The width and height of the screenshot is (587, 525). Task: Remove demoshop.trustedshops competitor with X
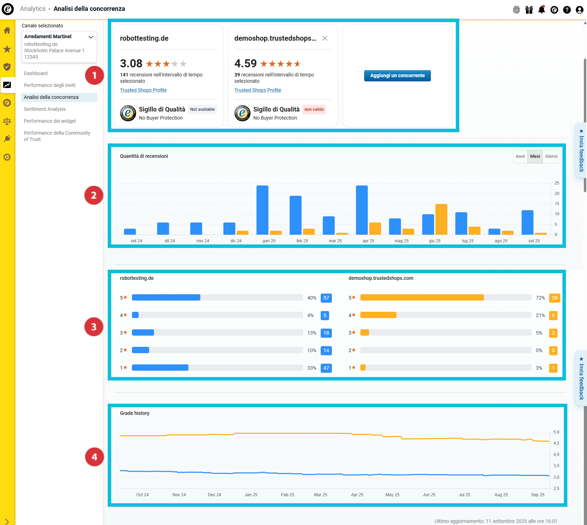pos(325,38)
